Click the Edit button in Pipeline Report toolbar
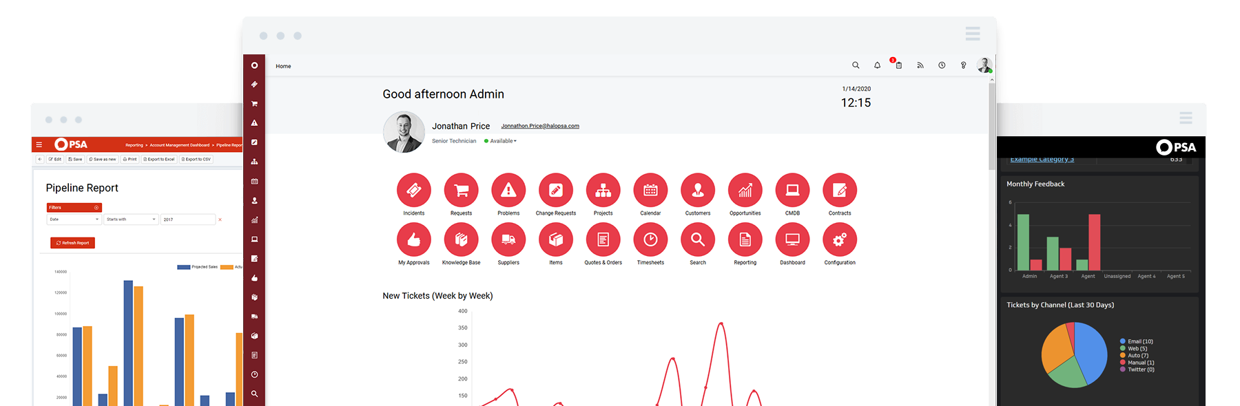Screen dimensions: 1240x406 55,159
